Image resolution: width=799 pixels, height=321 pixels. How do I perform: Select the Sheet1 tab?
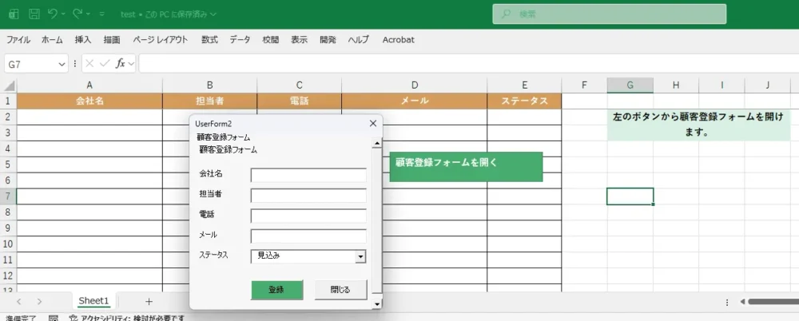[x=93, y=301]
